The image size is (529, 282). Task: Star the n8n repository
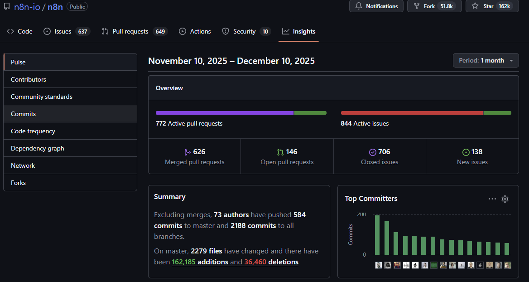click(x=491, y=6)
